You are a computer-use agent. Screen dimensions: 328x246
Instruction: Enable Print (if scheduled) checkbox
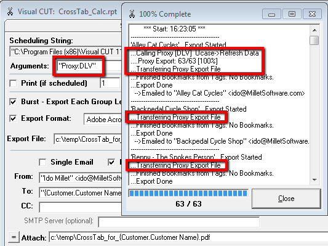13,83
